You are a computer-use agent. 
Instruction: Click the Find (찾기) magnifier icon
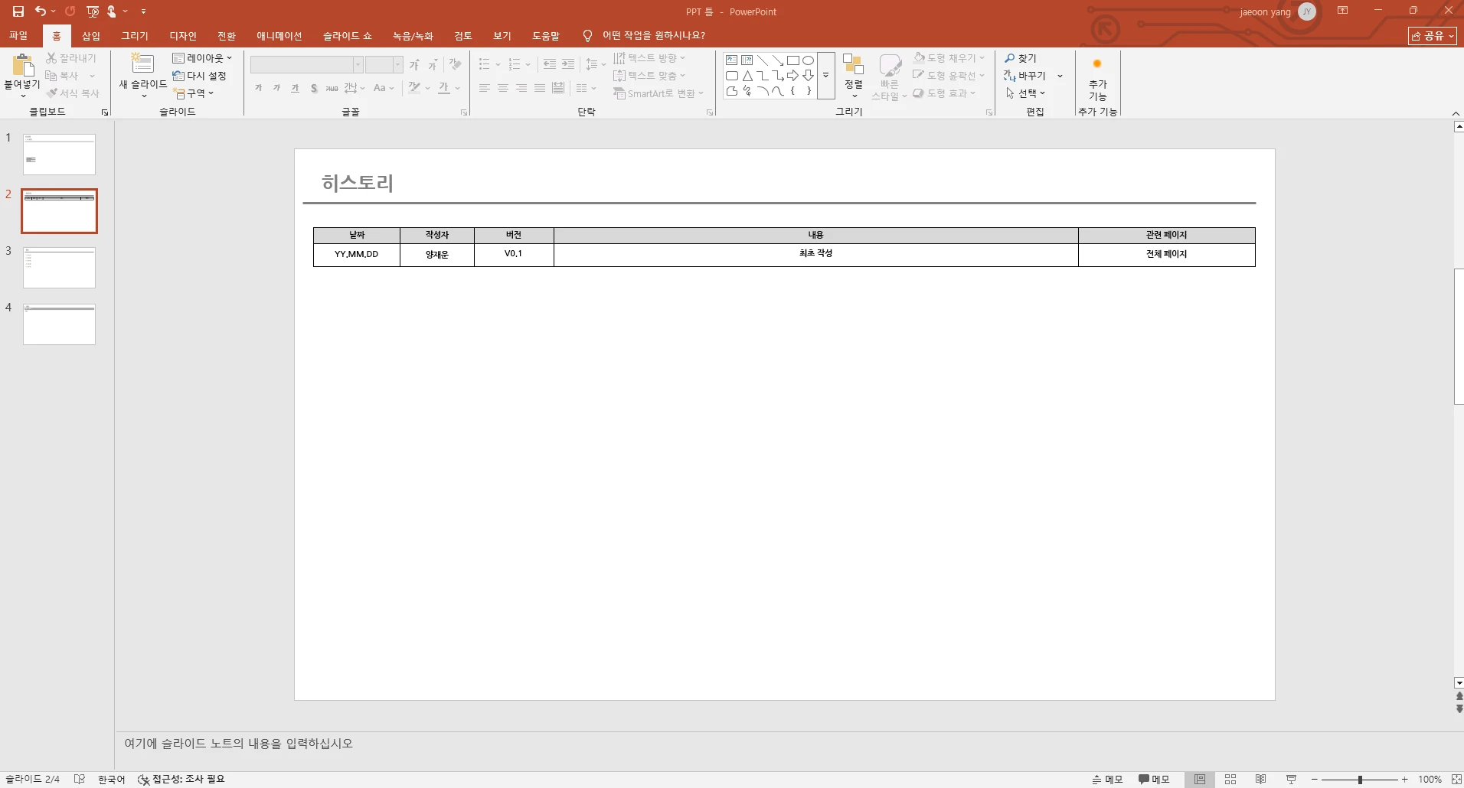(x=1010, y=58)
